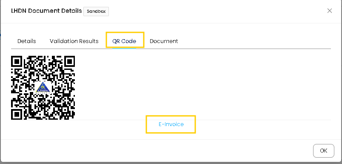Viewport: 342px width, 164px height.
Task: Click the bottom-left finder square of QR code
Action: (17, 114)
